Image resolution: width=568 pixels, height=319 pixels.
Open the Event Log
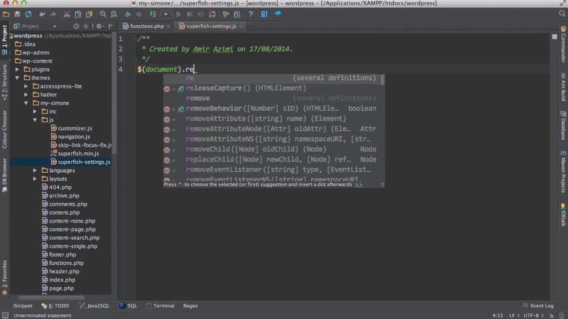tap(538, 306)
